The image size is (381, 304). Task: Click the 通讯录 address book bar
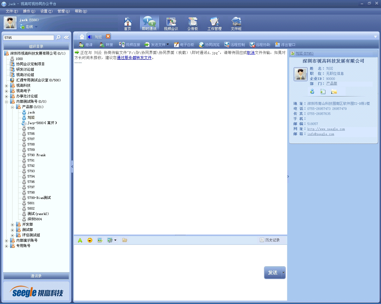(x=36, y=276)
